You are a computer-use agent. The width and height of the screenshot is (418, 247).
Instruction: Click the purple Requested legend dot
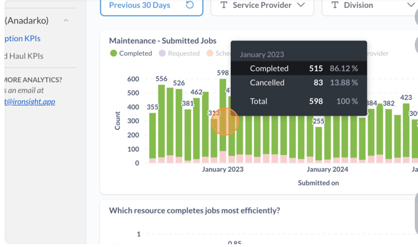162,54
